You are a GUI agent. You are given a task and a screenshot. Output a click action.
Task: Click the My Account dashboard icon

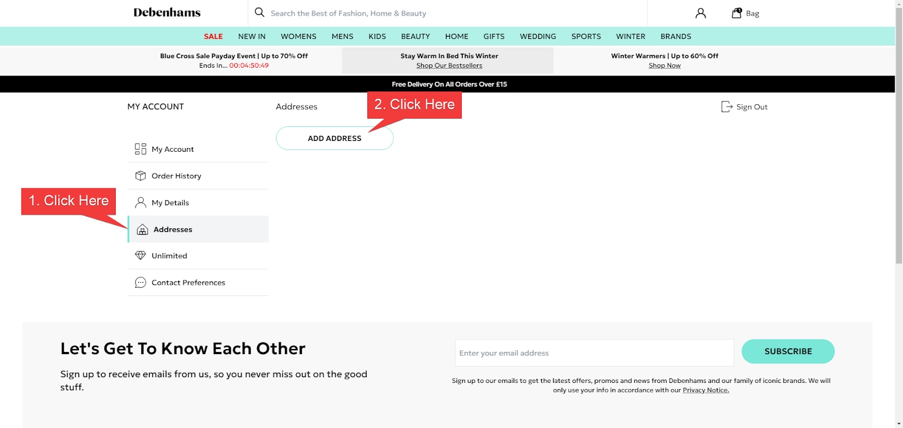click(x=141, y=149)
